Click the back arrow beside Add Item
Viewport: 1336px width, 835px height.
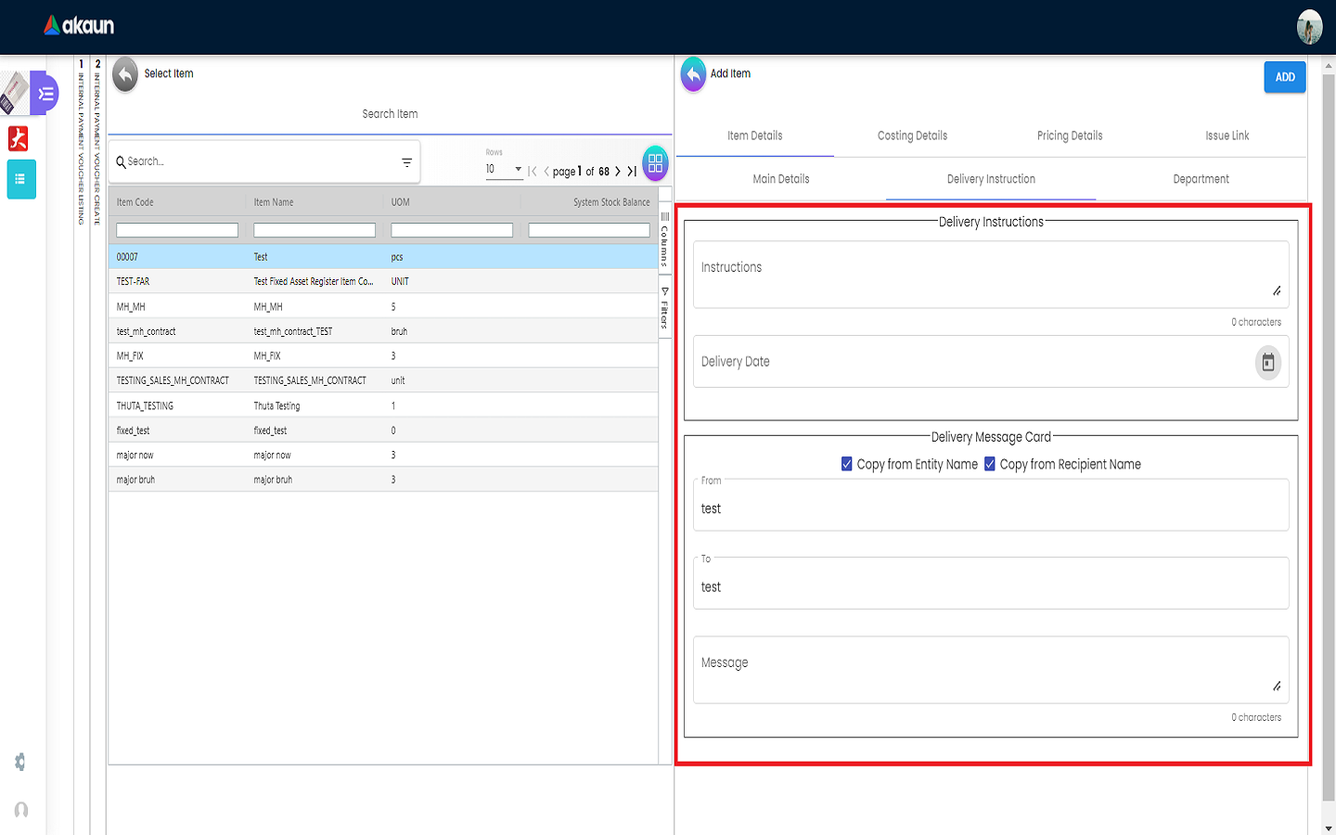[693, 75]
